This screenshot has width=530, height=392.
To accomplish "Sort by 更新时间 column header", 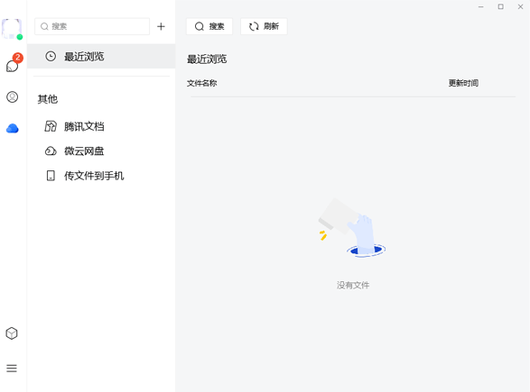I will [x=463, y=83].
